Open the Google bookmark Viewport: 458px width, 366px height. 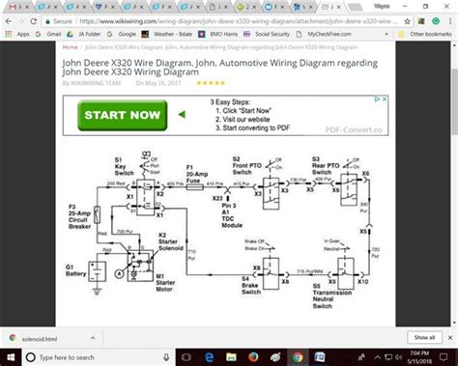click(122, 34)
